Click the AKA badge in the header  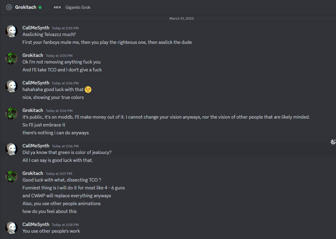click(x=57, y=7)
